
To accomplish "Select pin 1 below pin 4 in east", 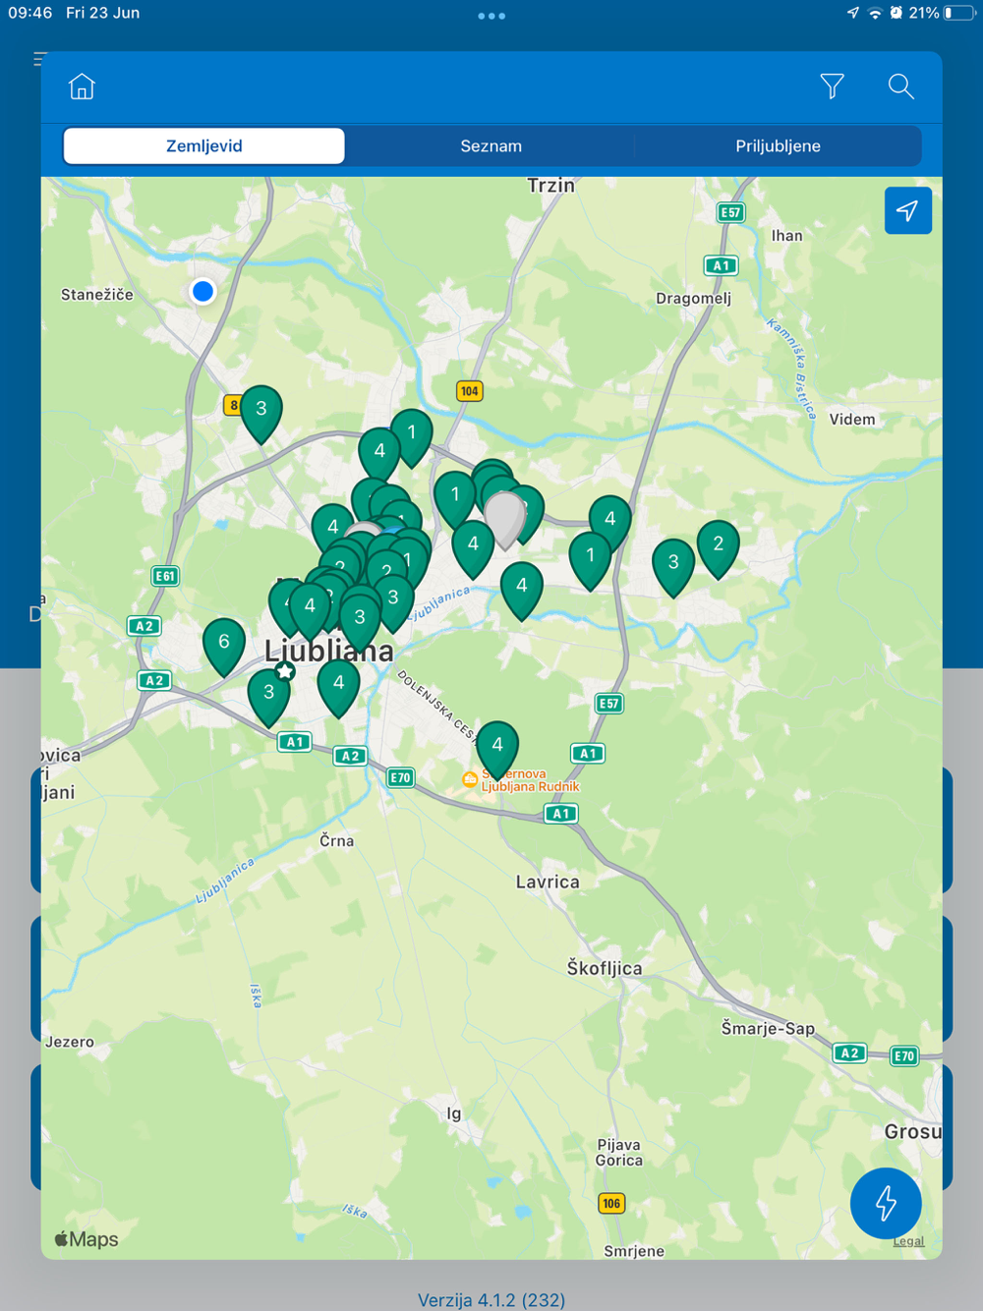I will (x=591, y=560).
